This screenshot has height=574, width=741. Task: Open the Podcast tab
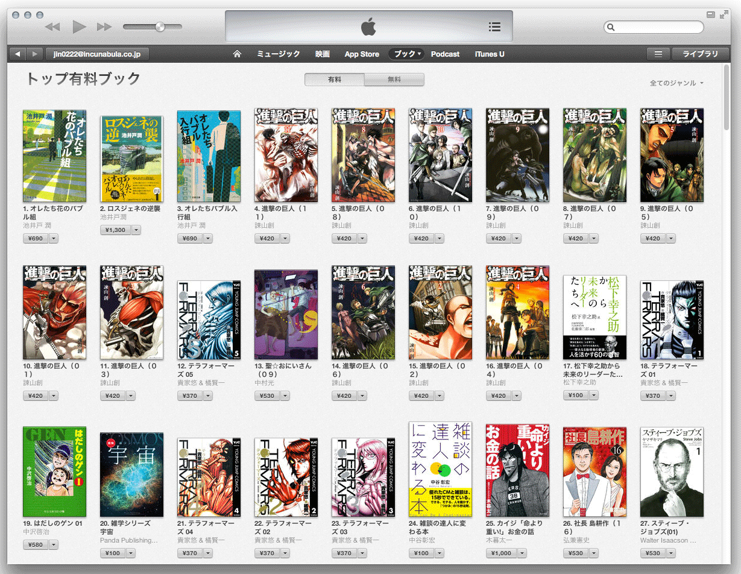pyautogui.click(x=445, y=54)
